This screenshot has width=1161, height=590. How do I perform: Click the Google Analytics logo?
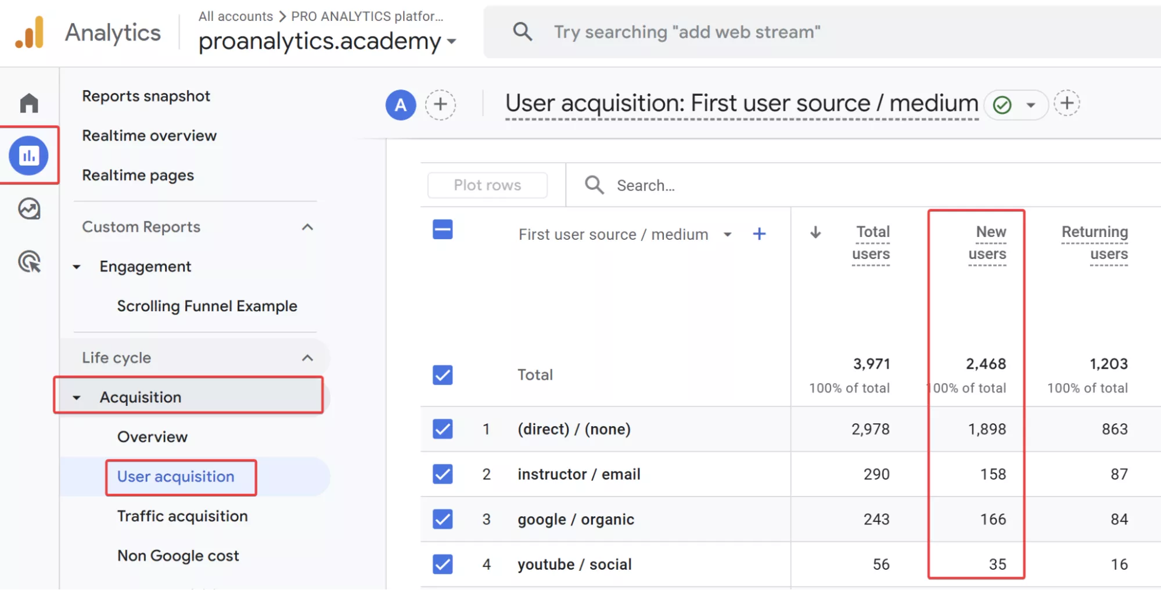30,33
